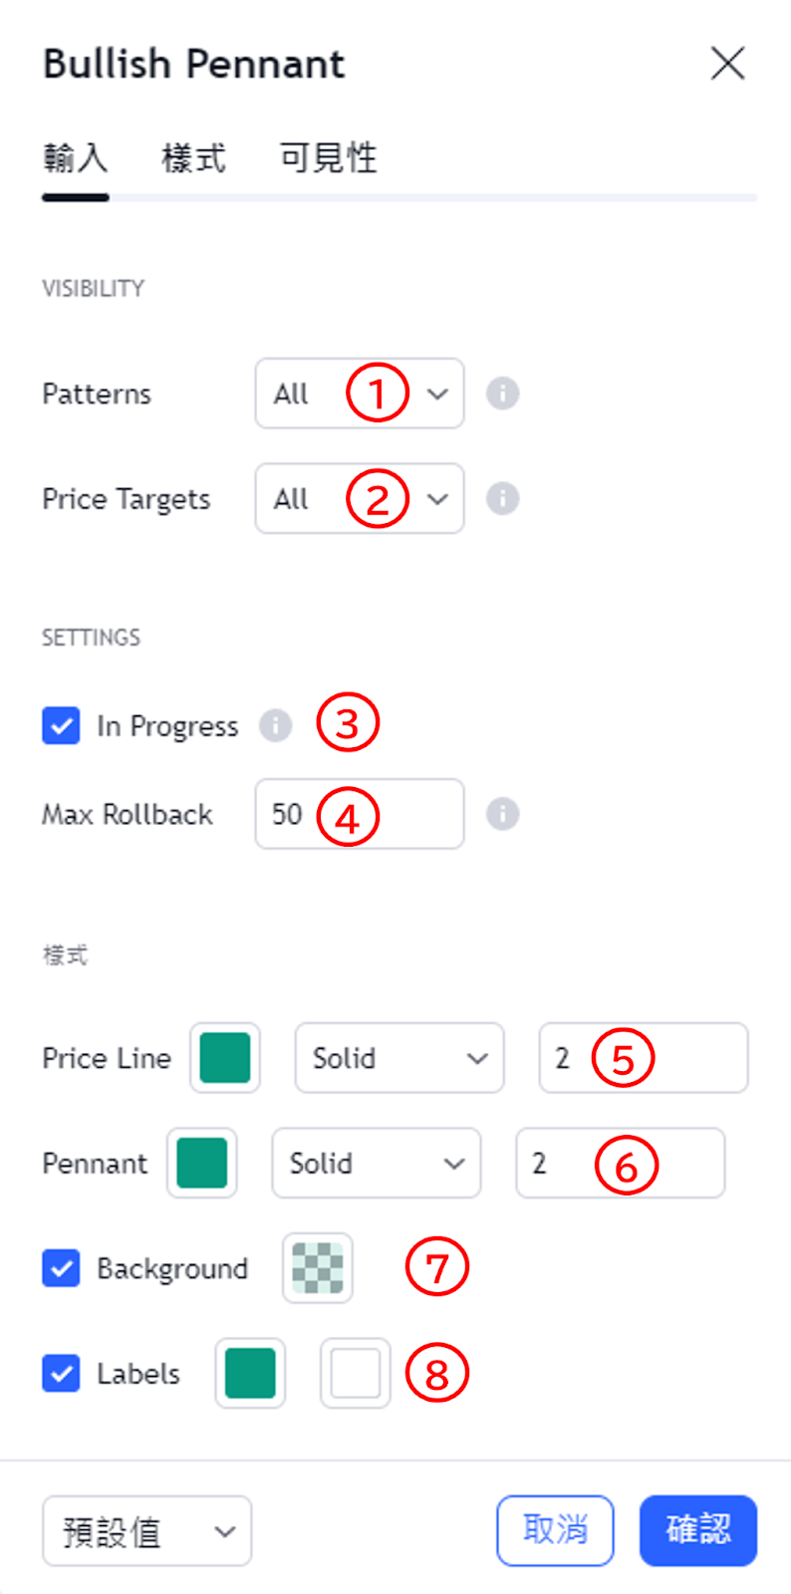Open the Price Line color swatch
The image size is (791, 1594).
225,1057
